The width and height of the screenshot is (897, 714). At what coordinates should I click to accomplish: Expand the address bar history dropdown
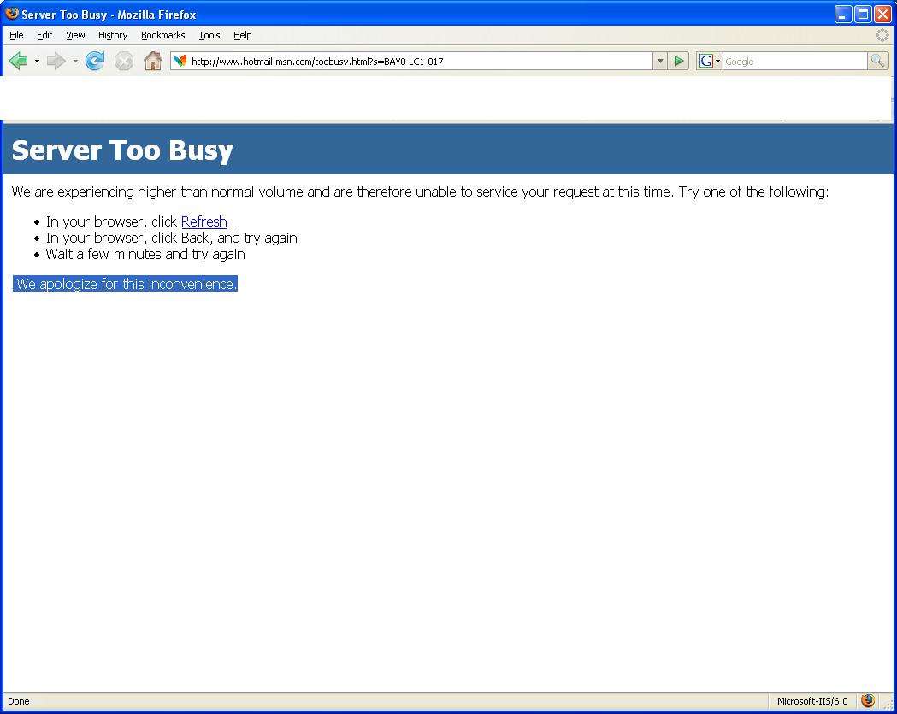click(660, 62)
